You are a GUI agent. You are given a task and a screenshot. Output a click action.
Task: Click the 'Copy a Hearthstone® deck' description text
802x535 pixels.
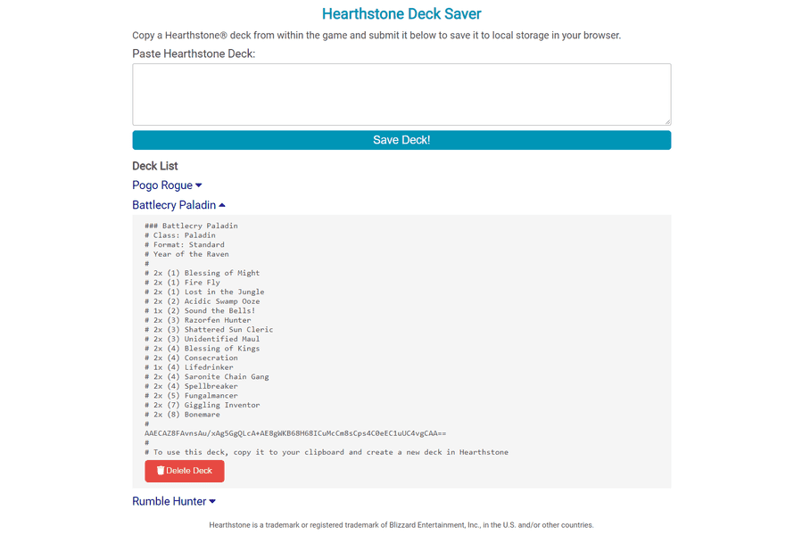pos(376,36)
